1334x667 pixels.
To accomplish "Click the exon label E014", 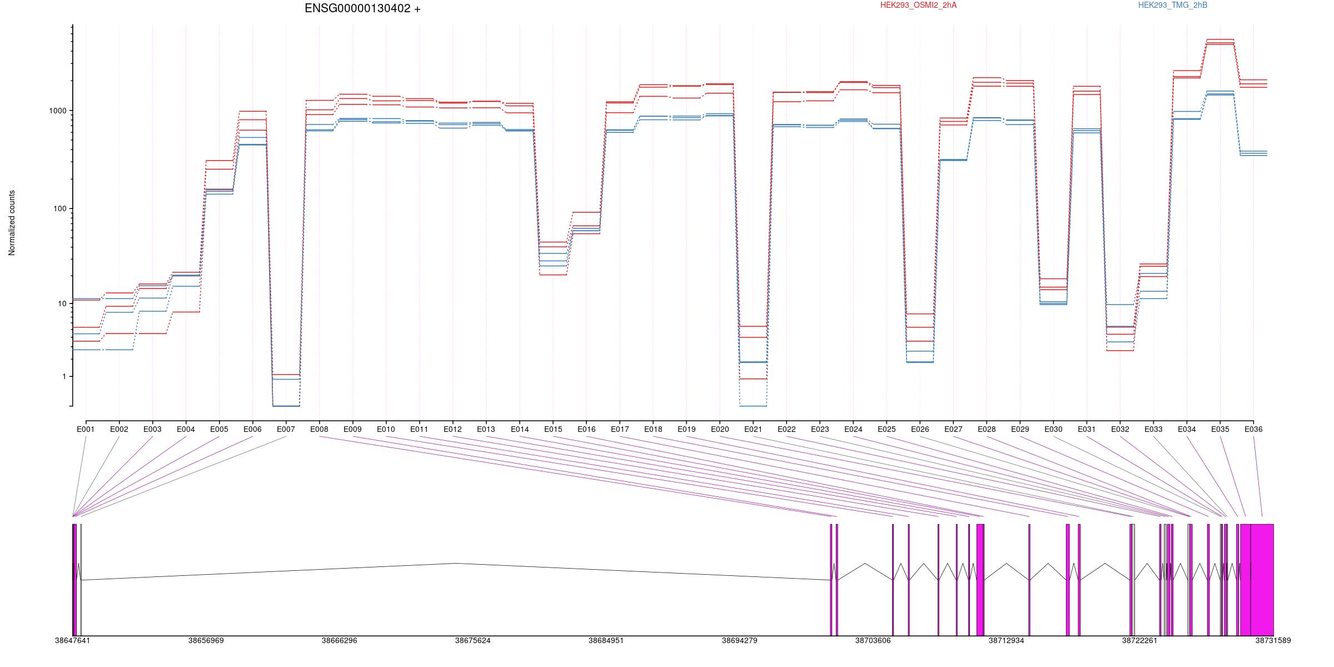I will coord(520,429).
